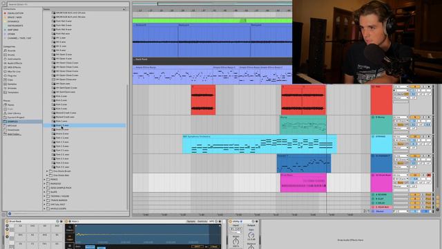
Task: Expand the One Shots Brush folder
Action: coord(48,171)
